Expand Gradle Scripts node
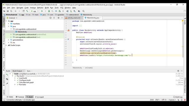Image resolution: width=189 pixels, height=106 pixels. (x=6, y=45)
